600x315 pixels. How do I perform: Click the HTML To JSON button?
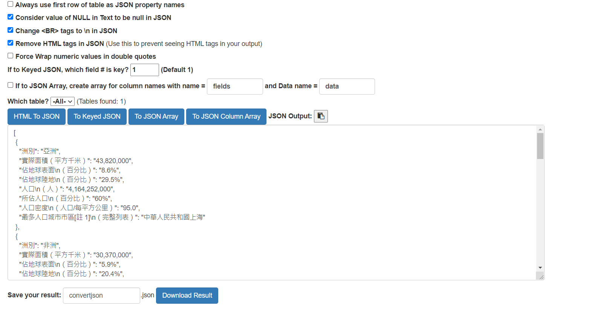(37, 116)
